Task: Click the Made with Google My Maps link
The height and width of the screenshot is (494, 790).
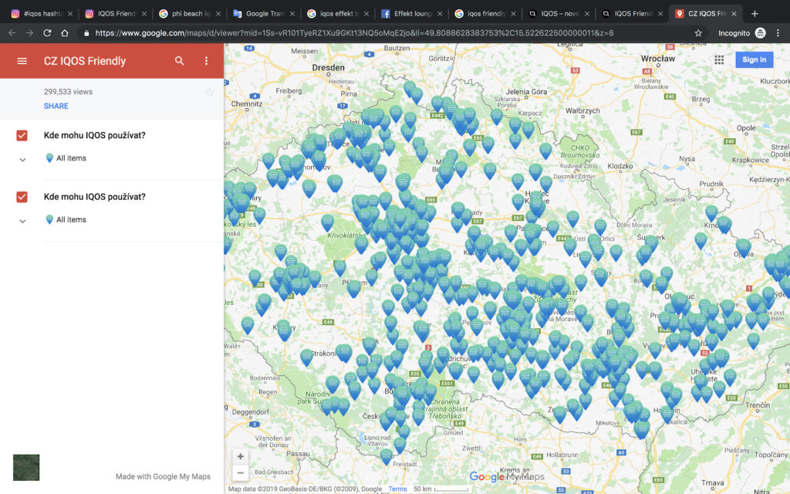Action: coord(164,476)
